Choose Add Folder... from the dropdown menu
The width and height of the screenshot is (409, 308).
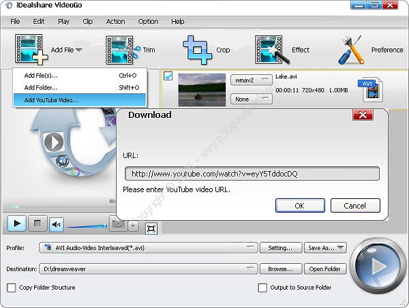[x=80, y=88]
